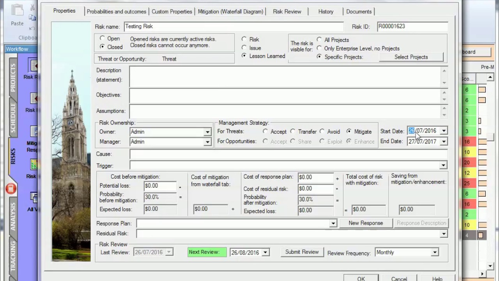Click the Submit Review button

pyautogui.click(x=302, y=252)
